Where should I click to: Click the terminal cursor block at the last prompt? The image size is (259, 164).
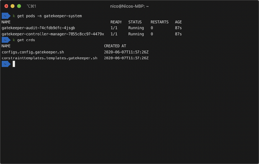14,64
